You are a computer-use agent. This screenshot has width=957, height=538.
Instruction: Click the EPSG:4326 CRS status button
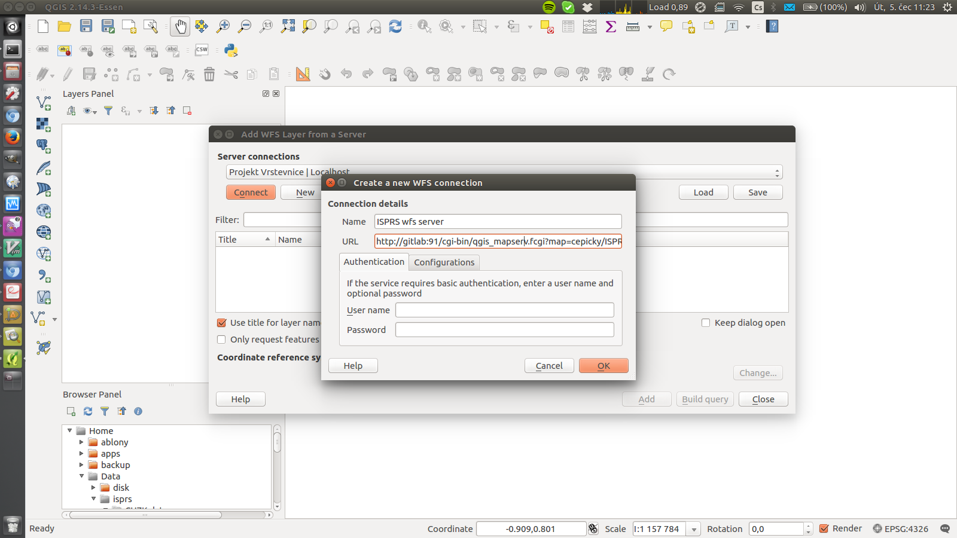[x=900, y=528]
